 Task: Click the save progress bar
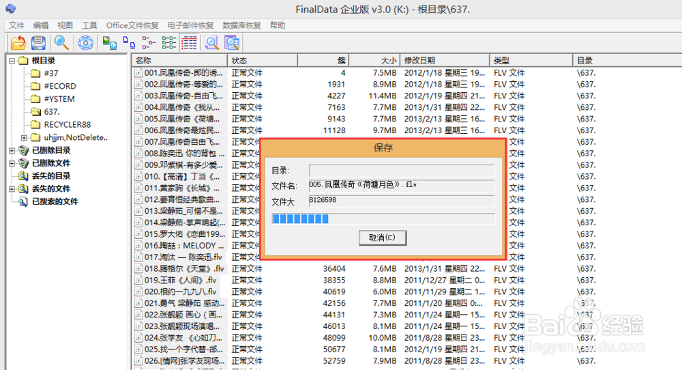383,218
